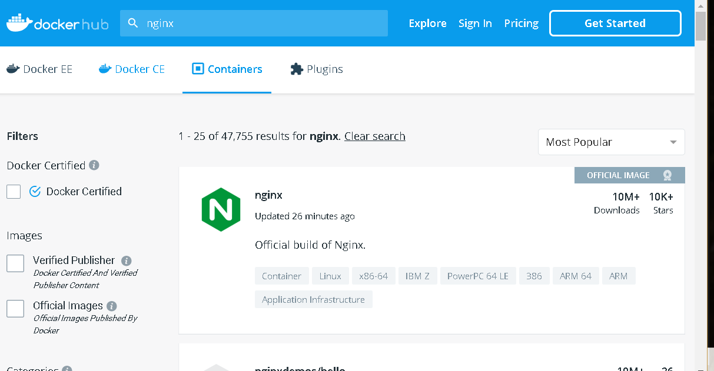Click the IBM Z tag chip

click(417, 276)
